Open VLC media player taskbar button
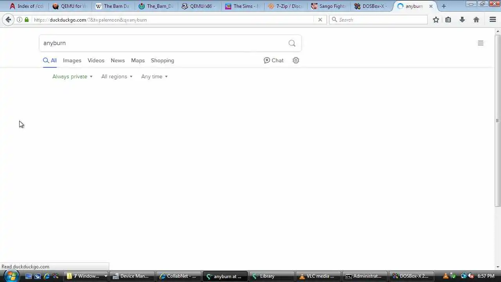 [x=318, y=276]
